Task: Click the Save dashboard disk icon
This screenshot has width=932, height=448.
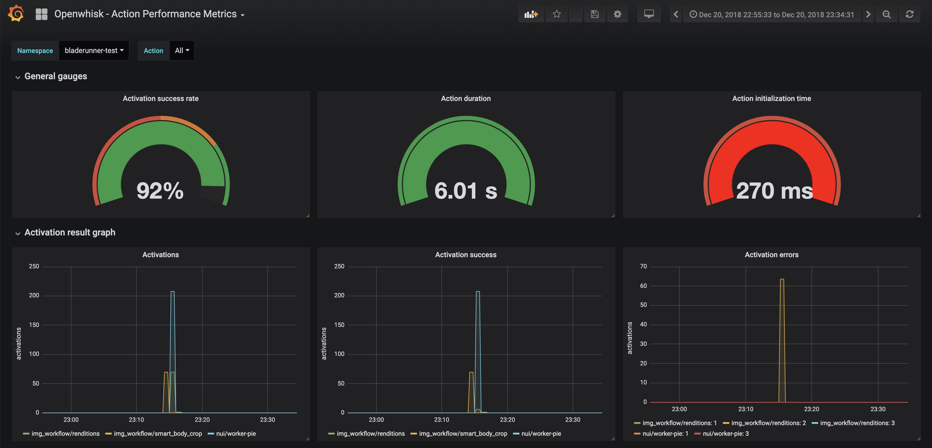Action: pos(594,14)
